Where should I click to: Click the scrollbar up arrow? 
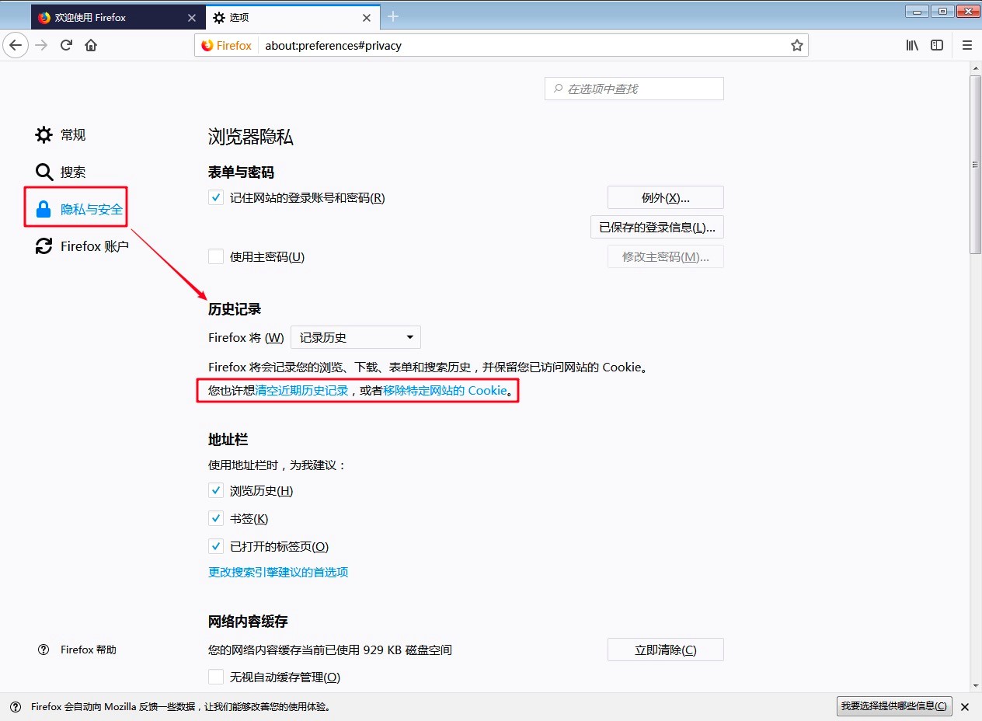(976, 69)
